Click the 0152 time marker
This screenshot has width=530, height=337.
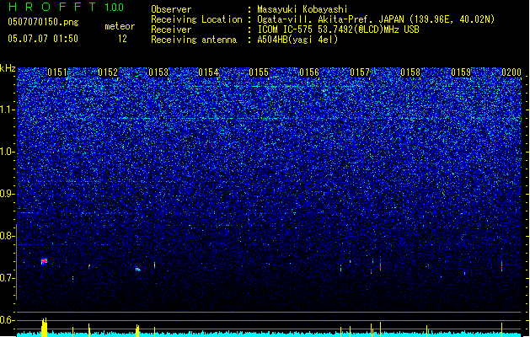(x=108, y=72)
